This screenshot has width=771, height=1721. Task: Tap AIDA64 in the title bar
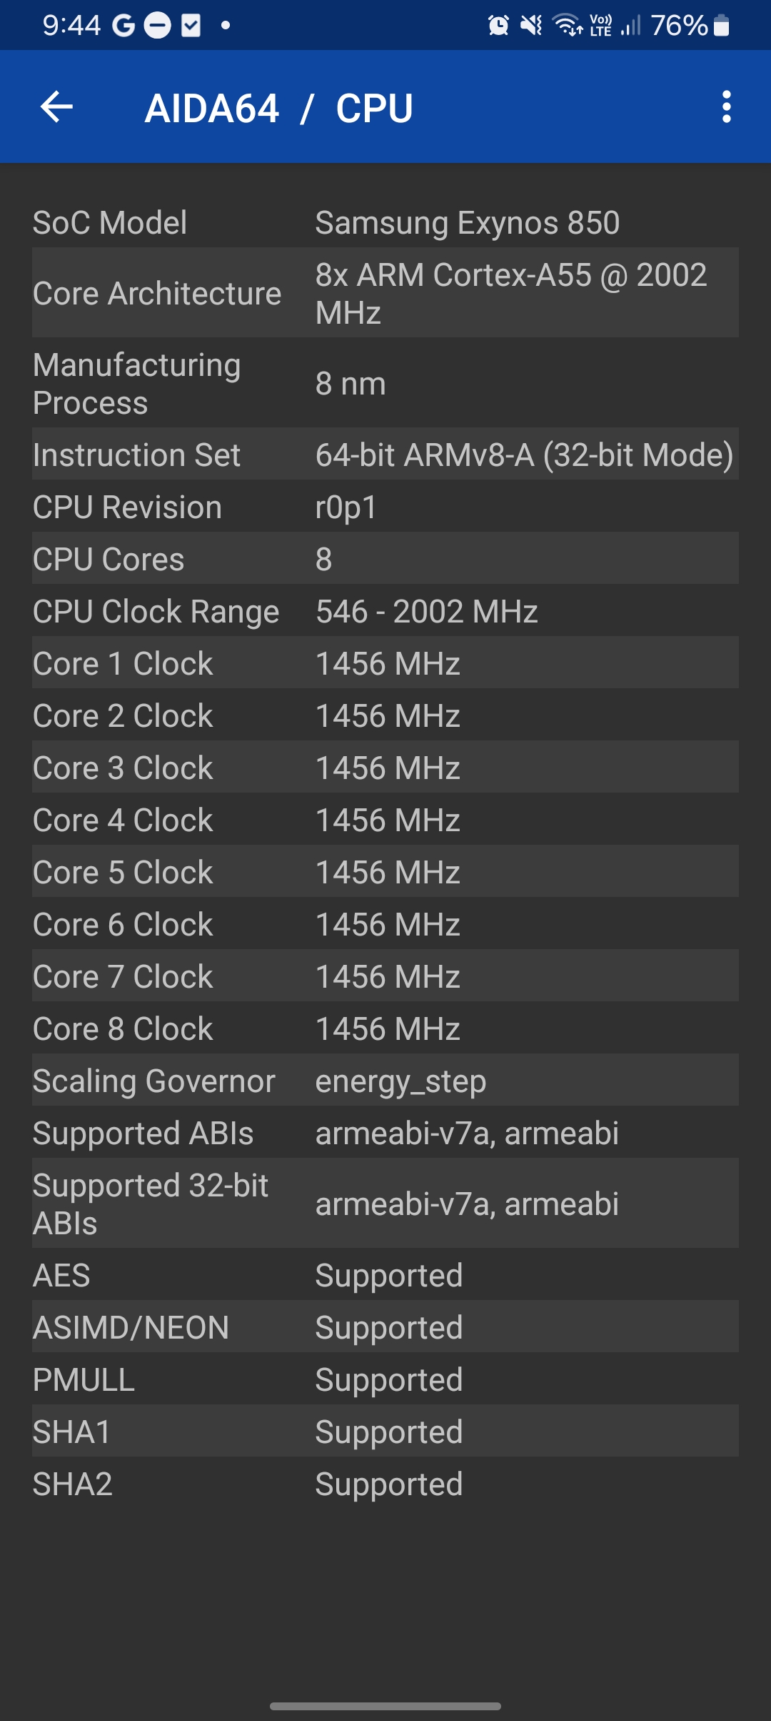[x=211, y=107]
